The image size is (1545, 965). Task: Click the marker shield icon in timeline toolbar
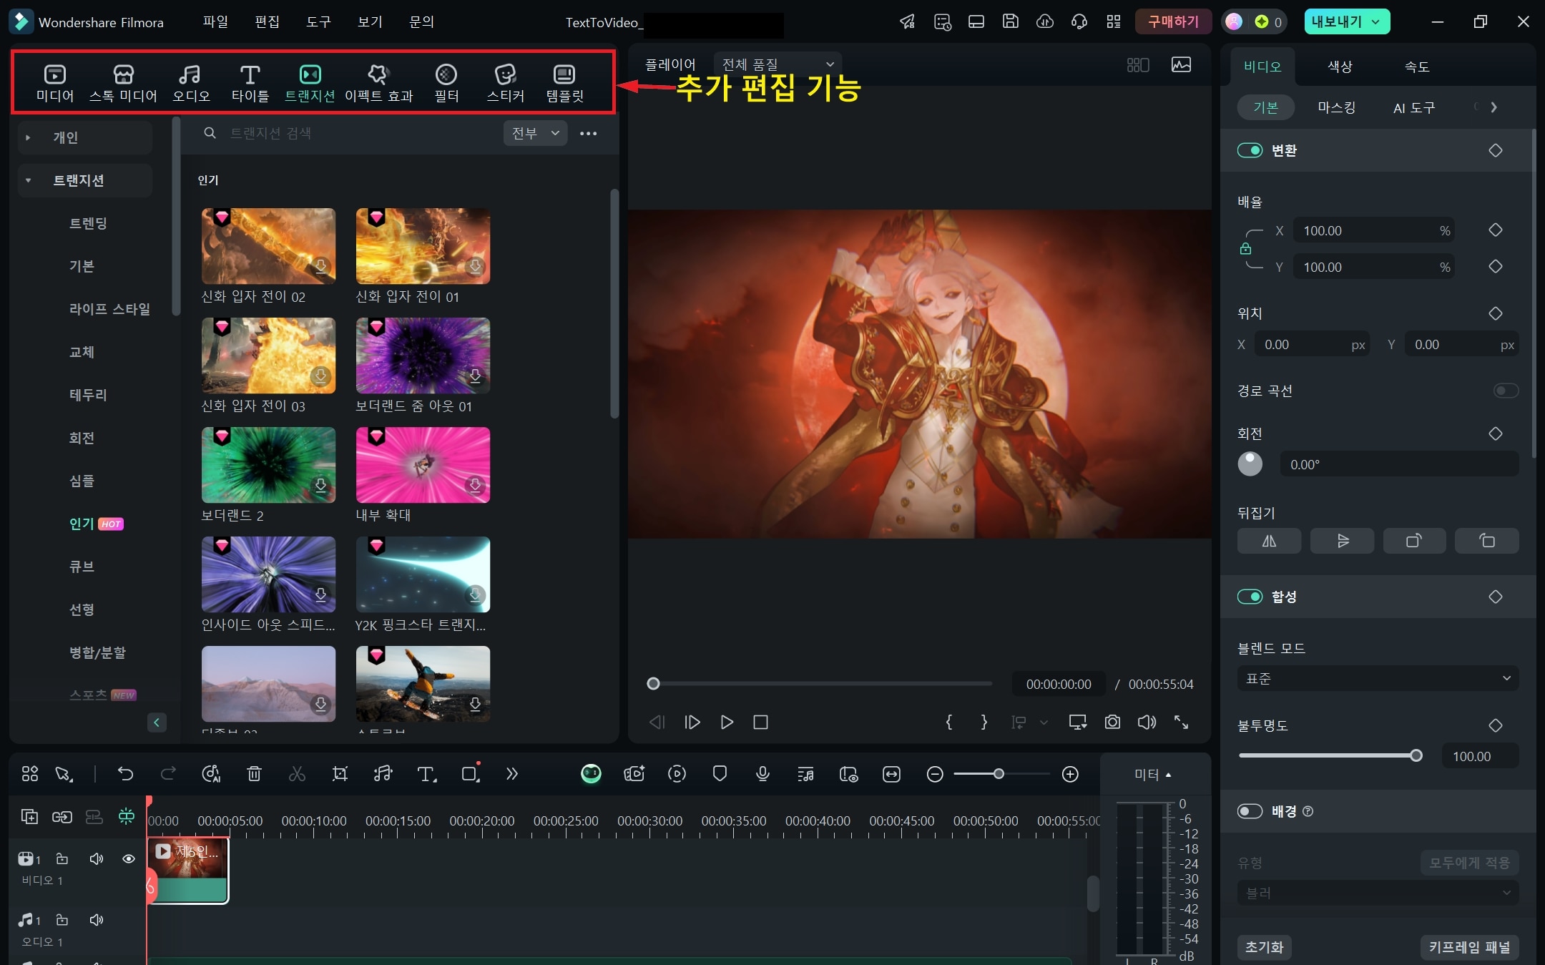(720, 774)
